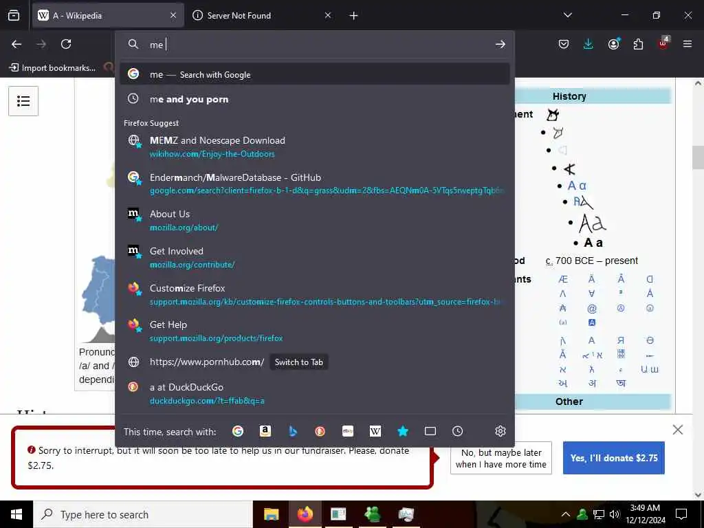
Task: Search this time with Google icon
Action: tap(238, 431)
